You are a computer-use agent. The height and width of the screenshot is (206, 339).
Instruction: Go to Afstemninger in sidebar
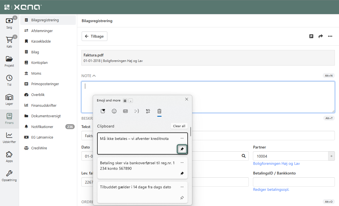click(42, 31)
